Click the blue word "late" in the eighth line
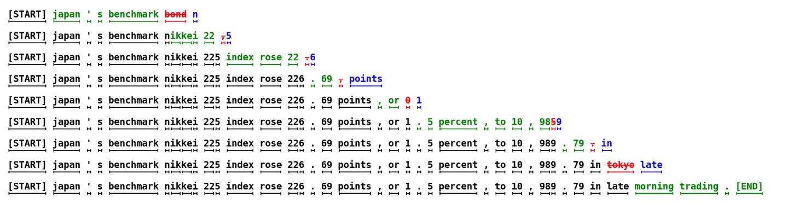The image size is (788, 209). click(651, 165)
